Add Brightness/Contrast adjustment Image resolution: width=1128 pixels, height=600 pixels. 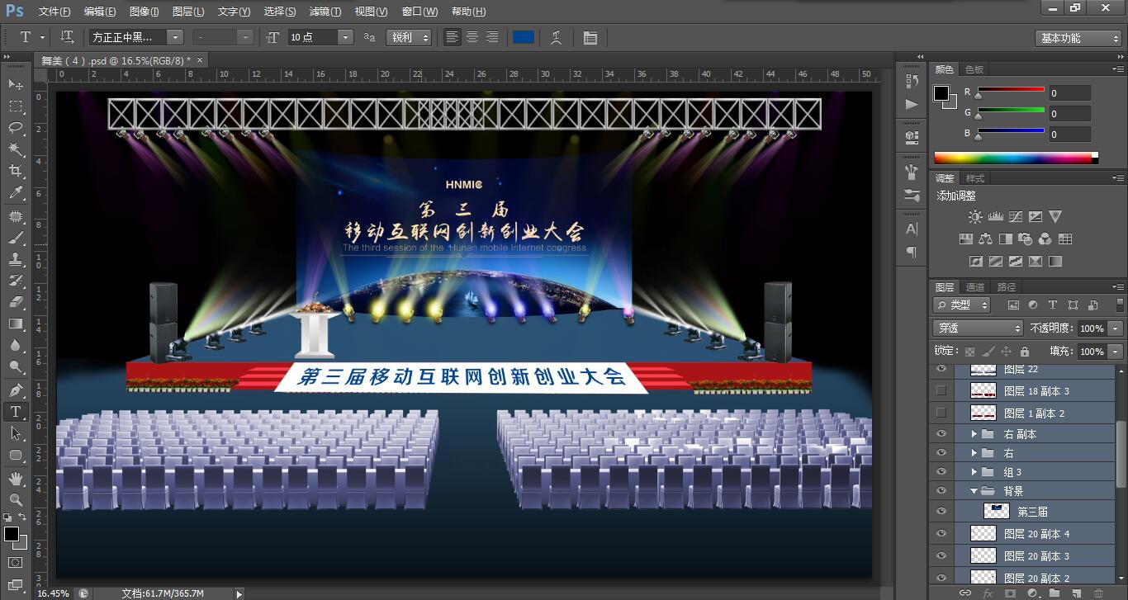[x=975, y=217]
